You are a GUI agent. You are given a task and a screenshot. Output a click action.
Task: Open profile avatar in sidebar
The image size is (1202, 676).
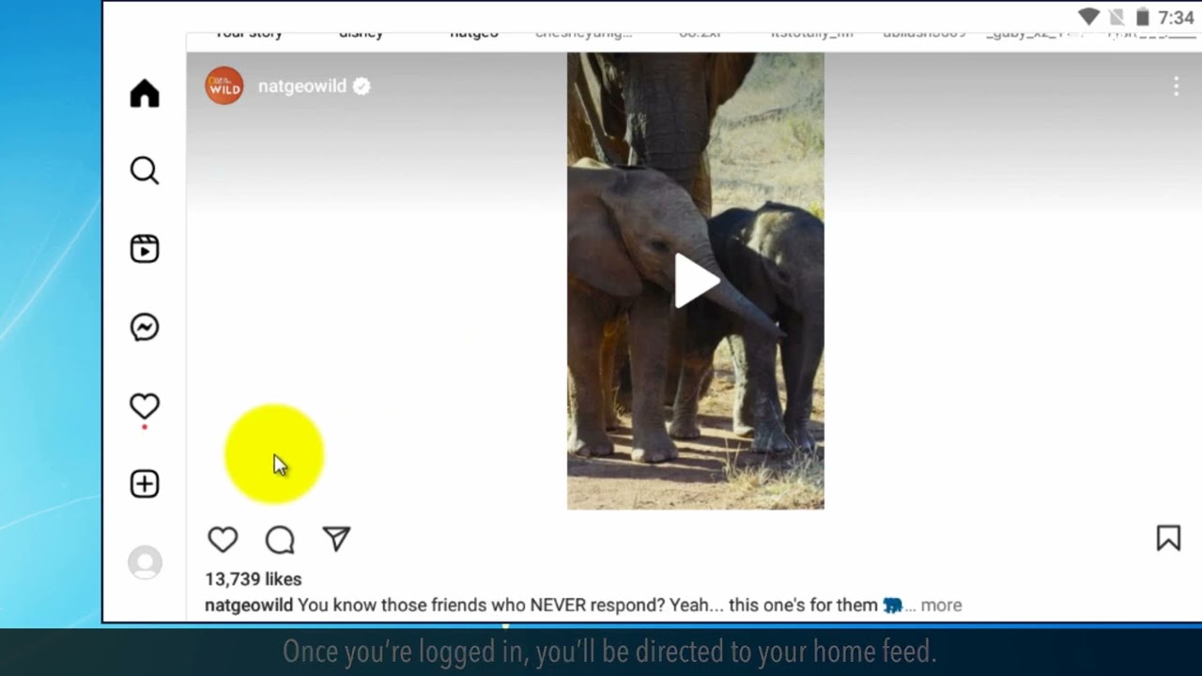[145, 562]
